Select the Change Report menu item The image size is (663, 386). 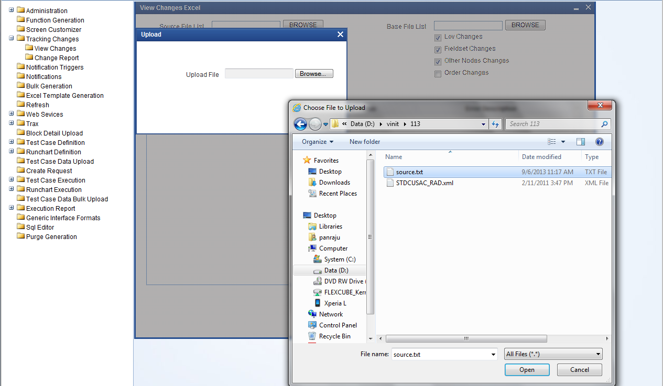57,58
